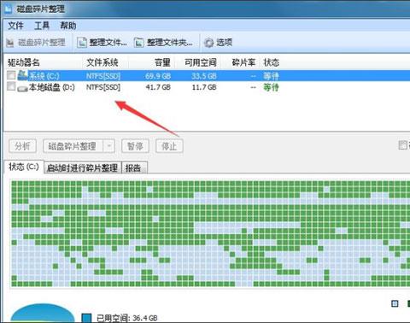The width and height of the screenshot is (410, 323).
Task: Sort by 驱动器名 column header
Action: 24,62
